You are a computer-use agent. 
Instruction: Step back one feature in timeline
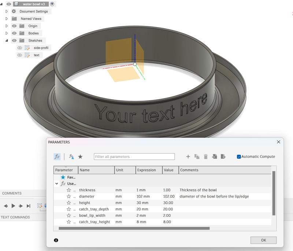(6, 206)
